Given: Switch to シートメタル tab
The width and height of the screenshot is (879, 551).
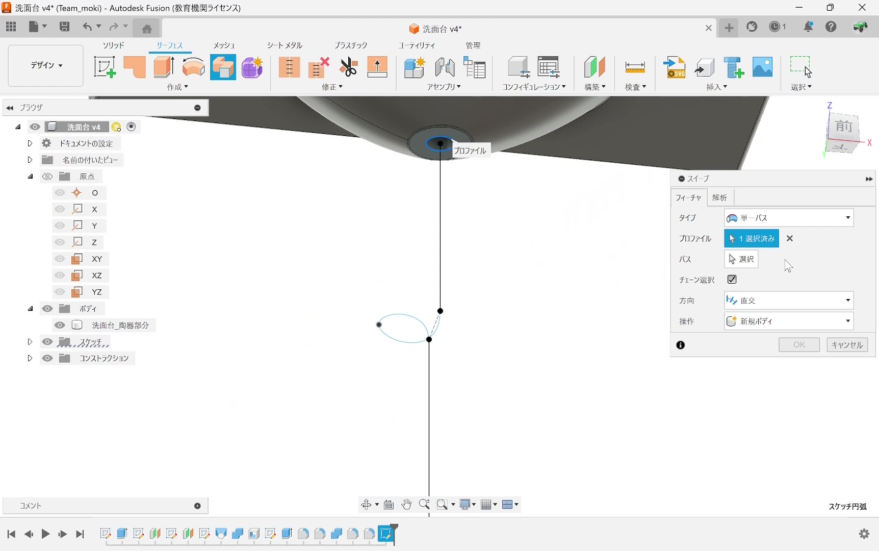Looking at the screenshot, I should 285,45.
